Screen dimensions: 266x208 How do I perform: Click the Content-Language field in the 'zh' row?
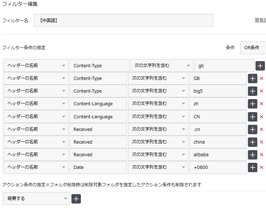tap(98, 104)
